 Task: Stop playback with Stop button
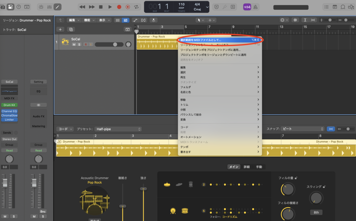[101, 7]
